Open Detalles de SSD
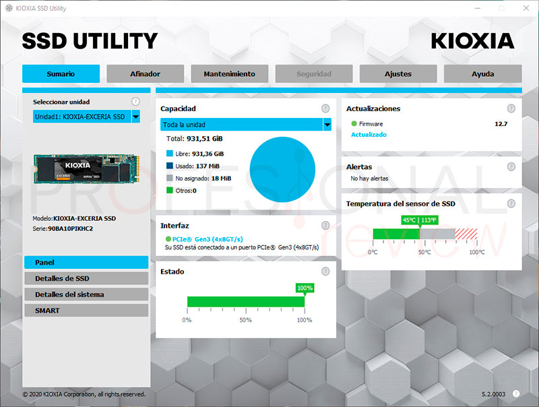 86,278
